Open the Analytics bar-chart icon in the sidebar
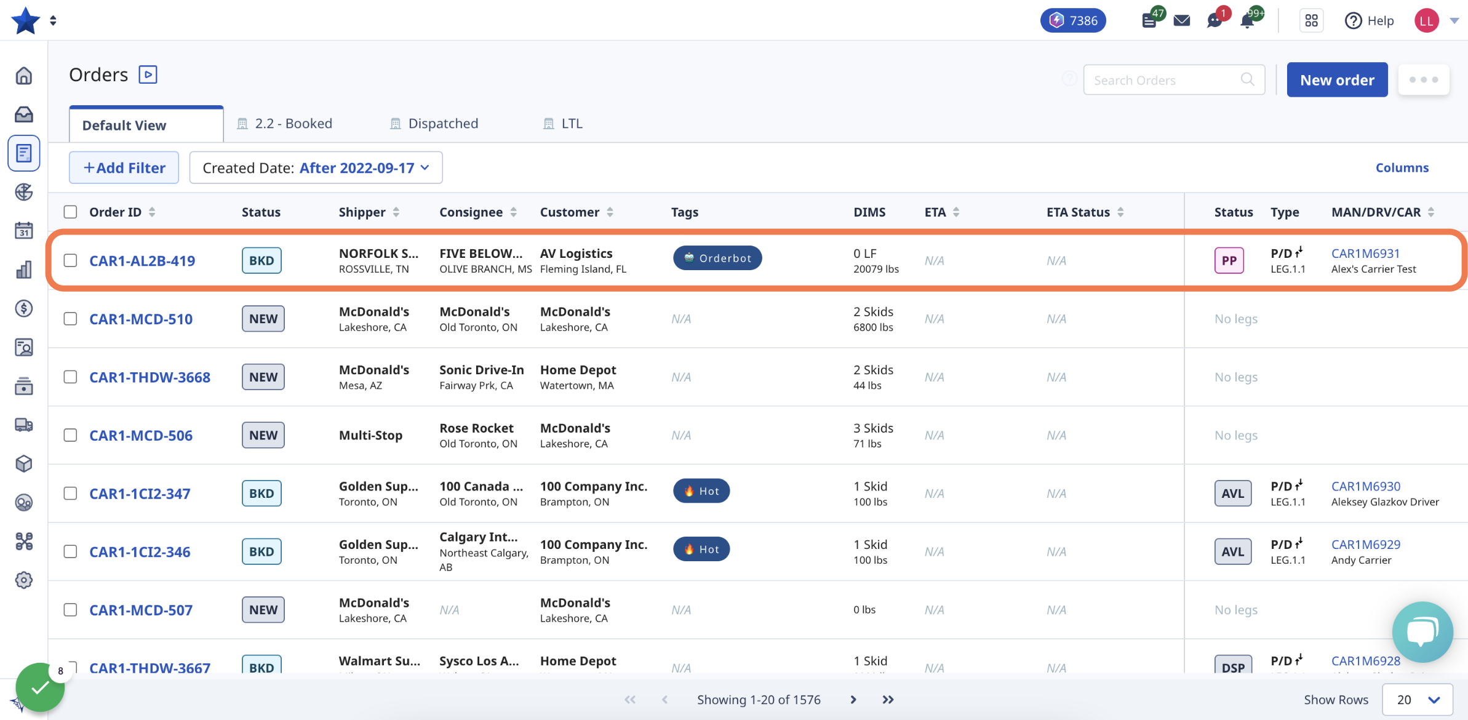The width and height of the screenshot is (1468, 720). point(23,270)
